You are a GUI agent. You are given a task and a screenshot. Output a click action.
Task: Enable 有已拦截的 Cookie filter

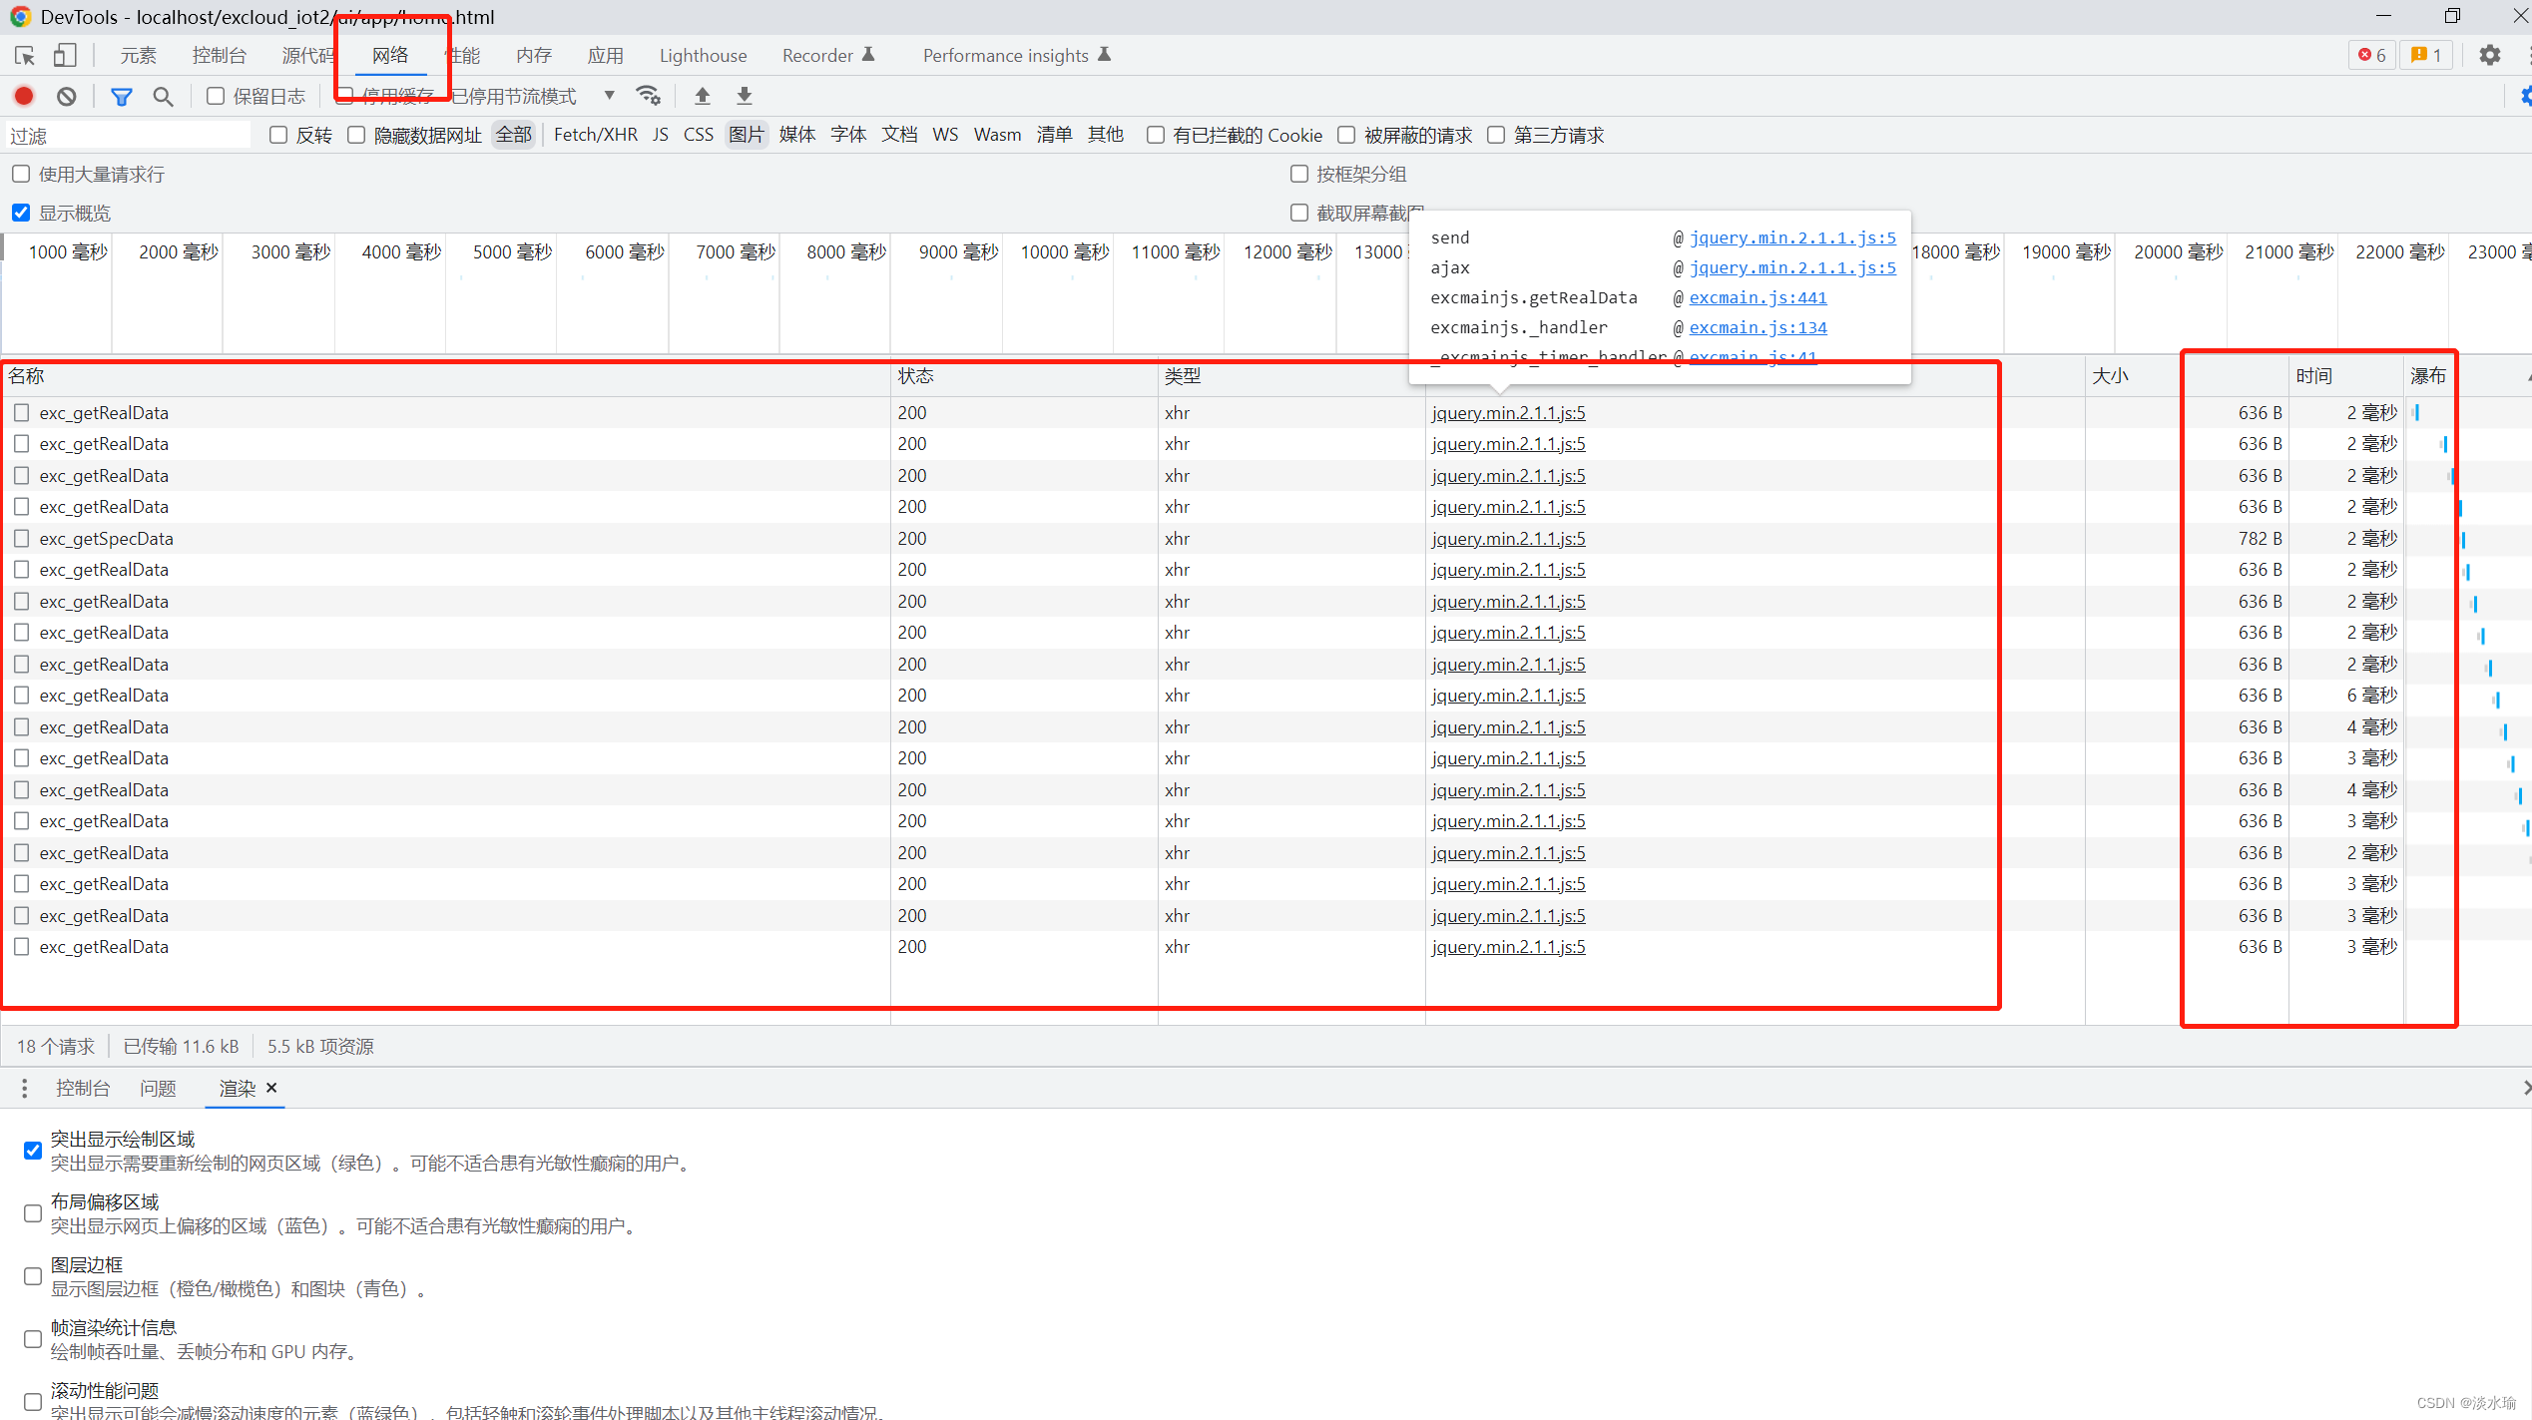click(x=1156, y=135)
